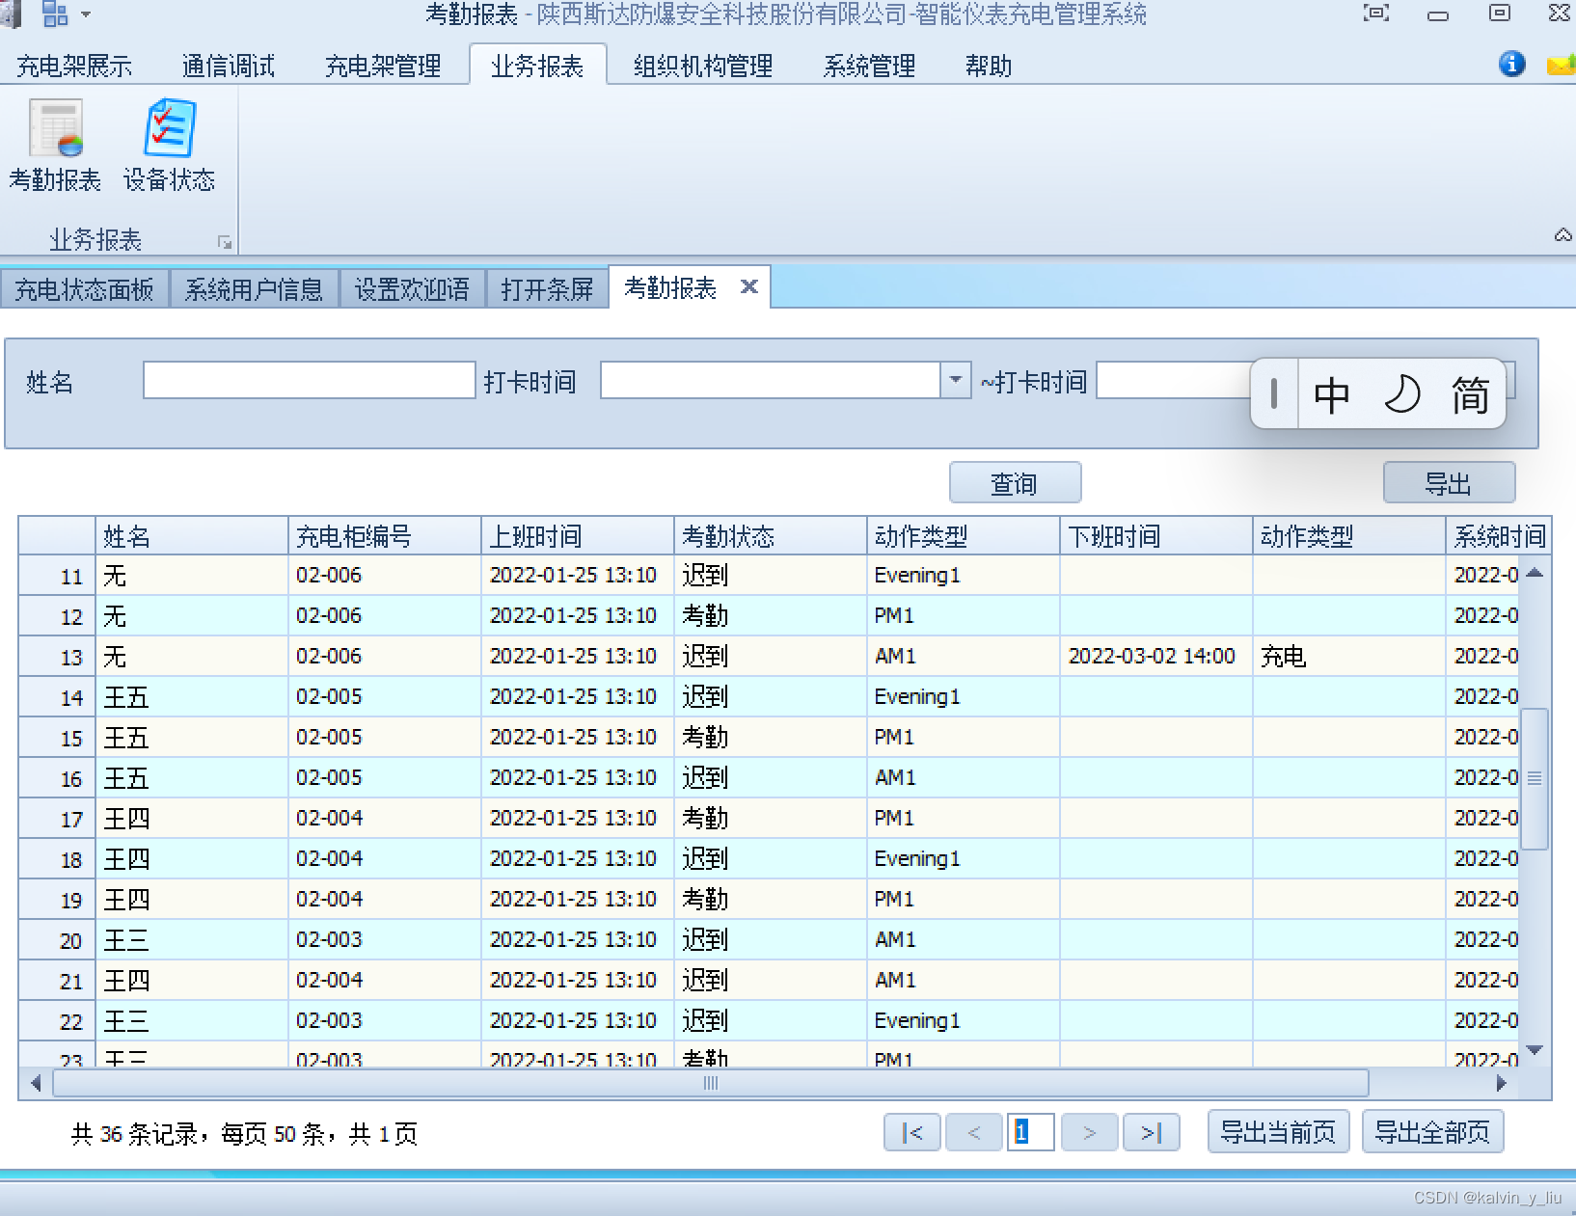Click 02-004 cell in row 17
Viewport: 1576px width, 1216px height.
click(385, 819)
